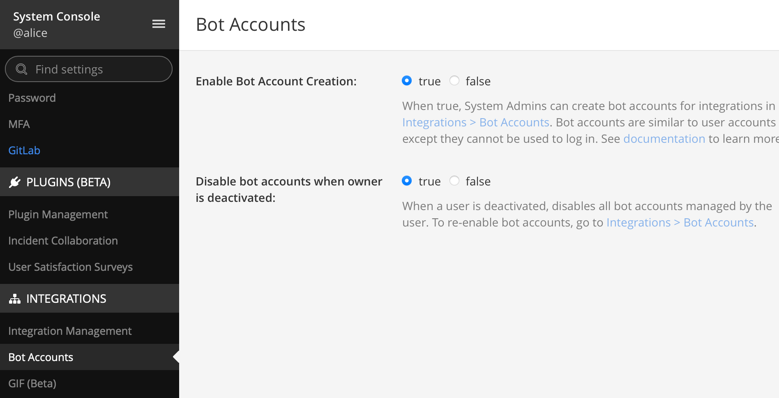This screenshot has width=779, height=398.
Task: Set Enable Bot Account Creation to false
Action: coord(454,81)
